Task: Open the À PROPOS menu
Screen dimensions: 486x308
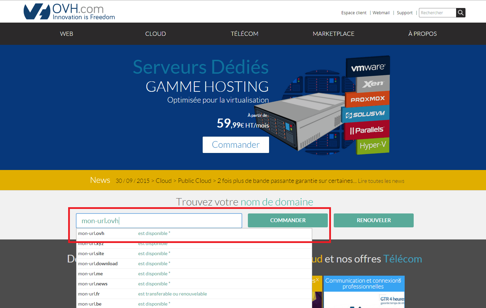Action: point(422,34)
